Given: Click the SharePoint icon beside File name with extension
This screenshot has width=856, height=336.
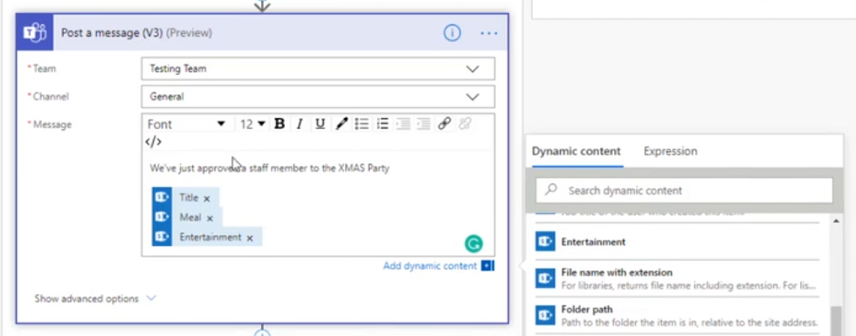Looking at the screenshot, I should point(545,278).
